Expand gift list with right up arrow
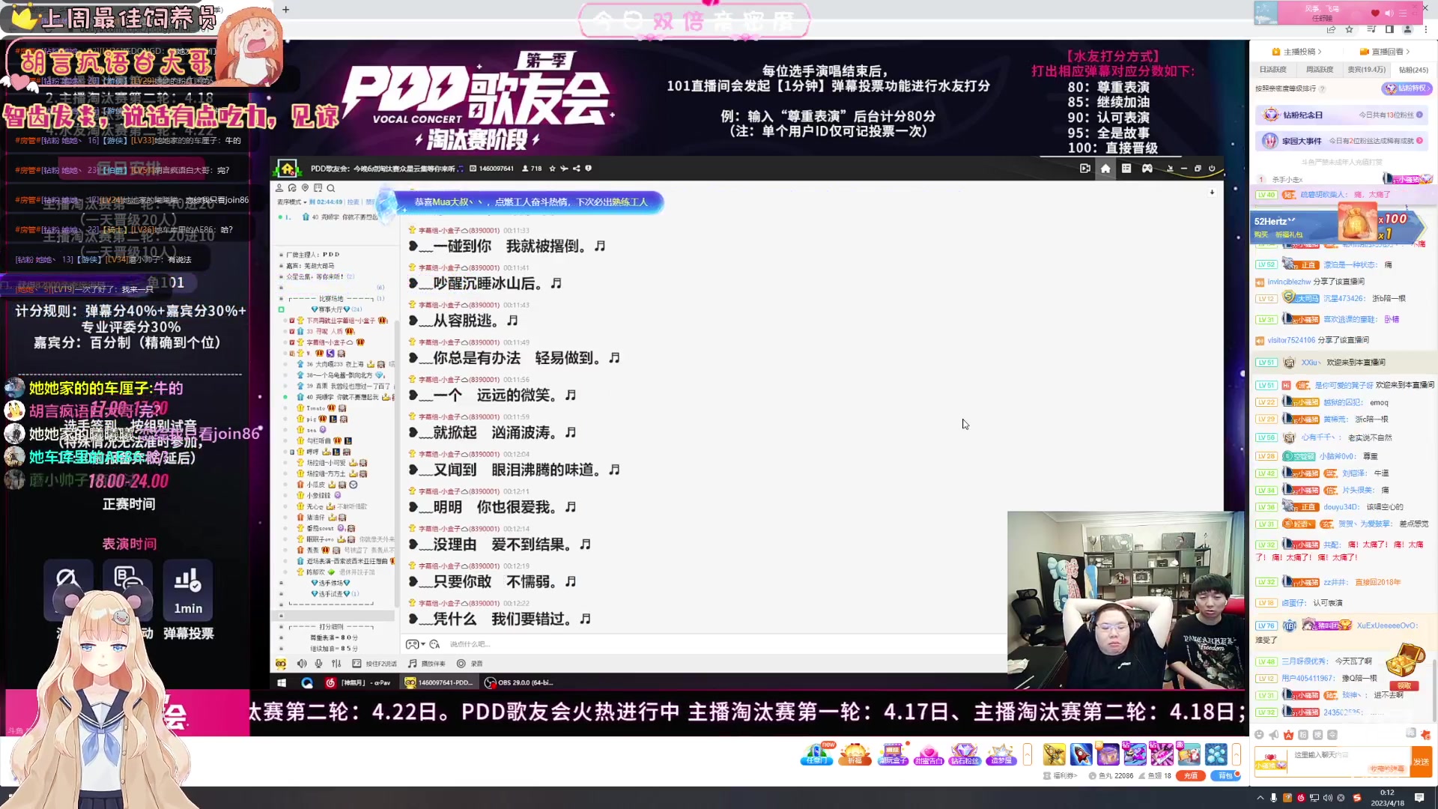The image size is (1438, 809). pos(1237,754)
